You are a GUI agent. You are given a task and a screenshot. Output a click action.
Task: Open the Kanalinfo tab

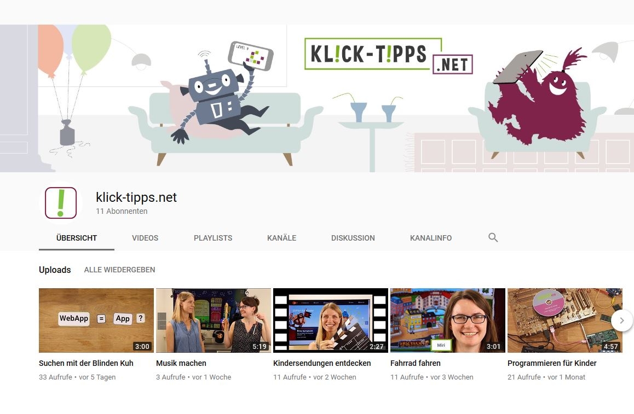pyautogui.click(x=431, y=238)
